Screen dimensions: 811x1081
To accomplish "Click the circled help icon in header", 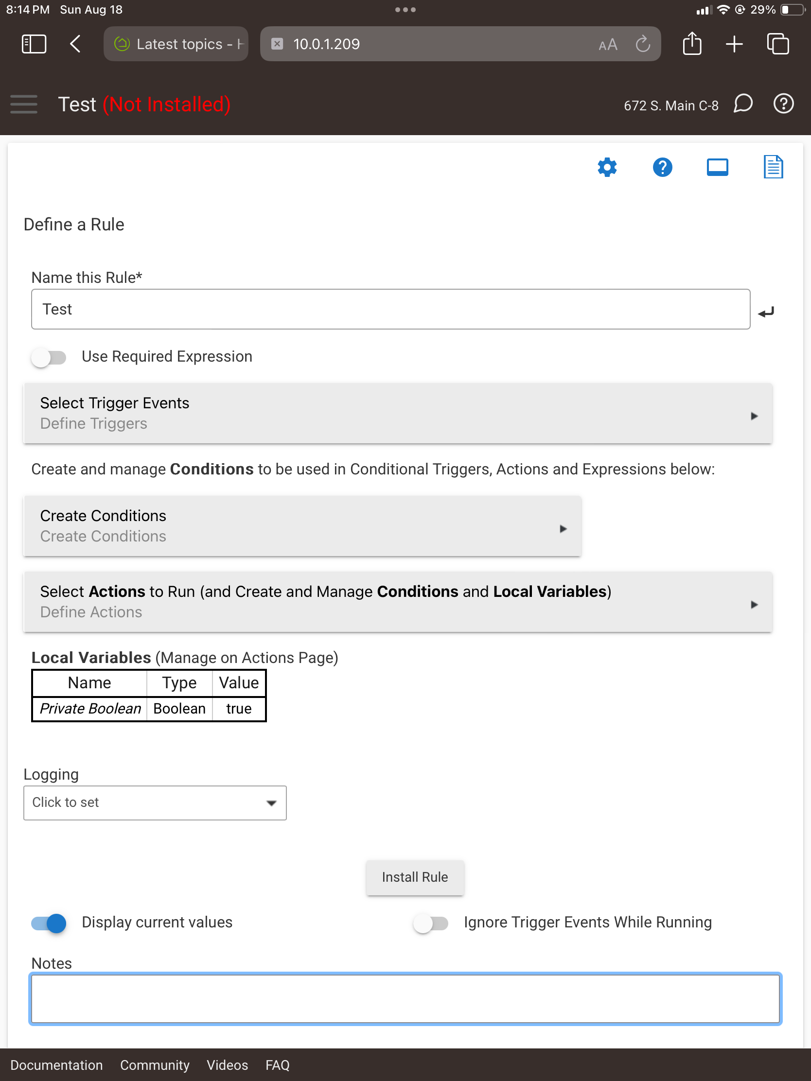I will pos(783,104).
